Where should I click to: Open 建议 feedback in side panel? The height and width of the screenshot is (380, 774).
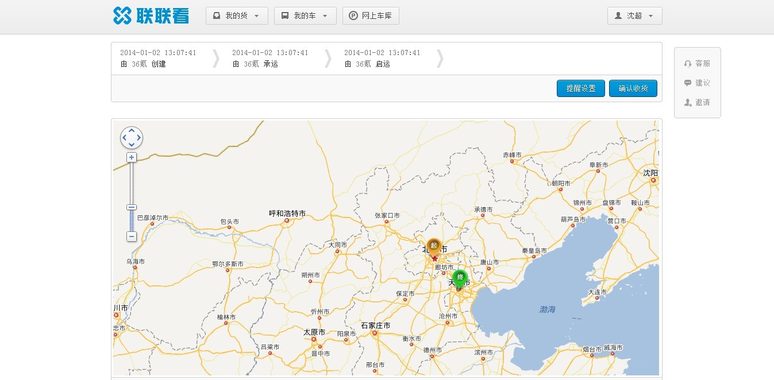[x=697, y=83]
